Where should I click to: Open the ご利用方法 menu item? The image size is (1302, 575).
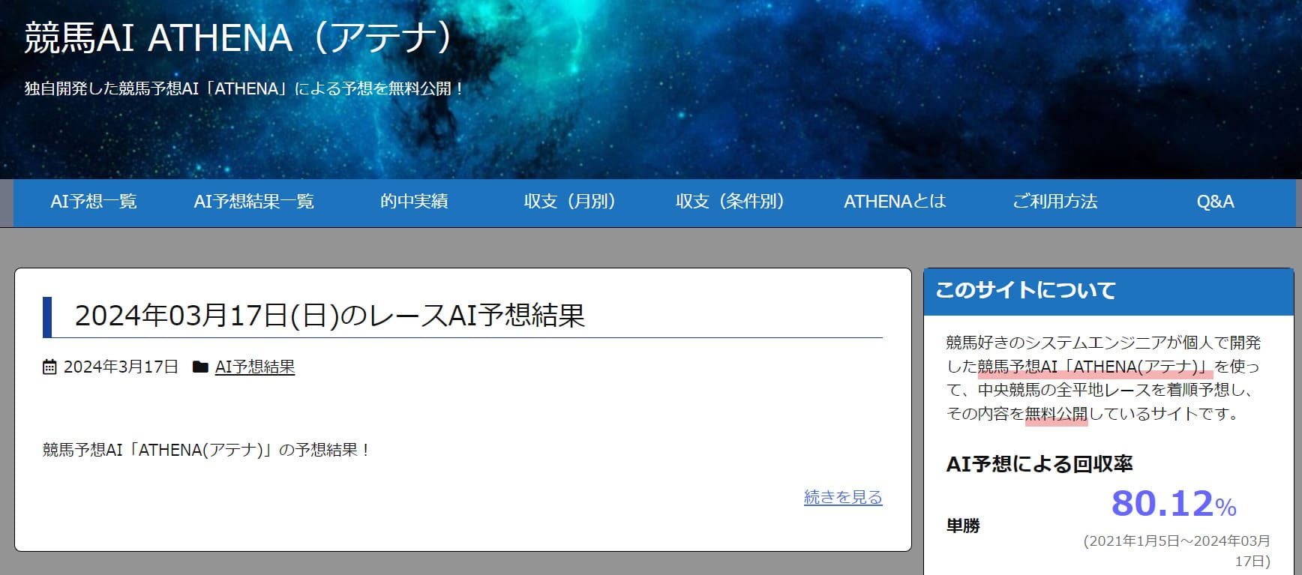point(1055,202)
